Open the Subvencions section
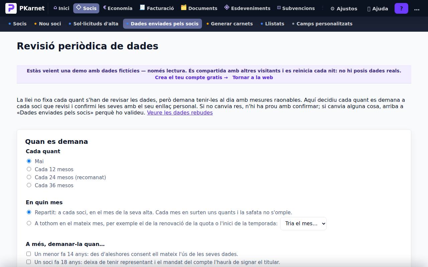The width and height of the screenshot is (428, 267). 296,8
